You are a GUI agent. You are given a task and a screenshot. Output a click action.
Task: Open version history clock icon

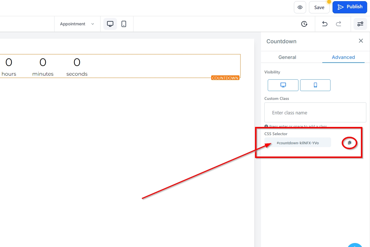(304, 24)
